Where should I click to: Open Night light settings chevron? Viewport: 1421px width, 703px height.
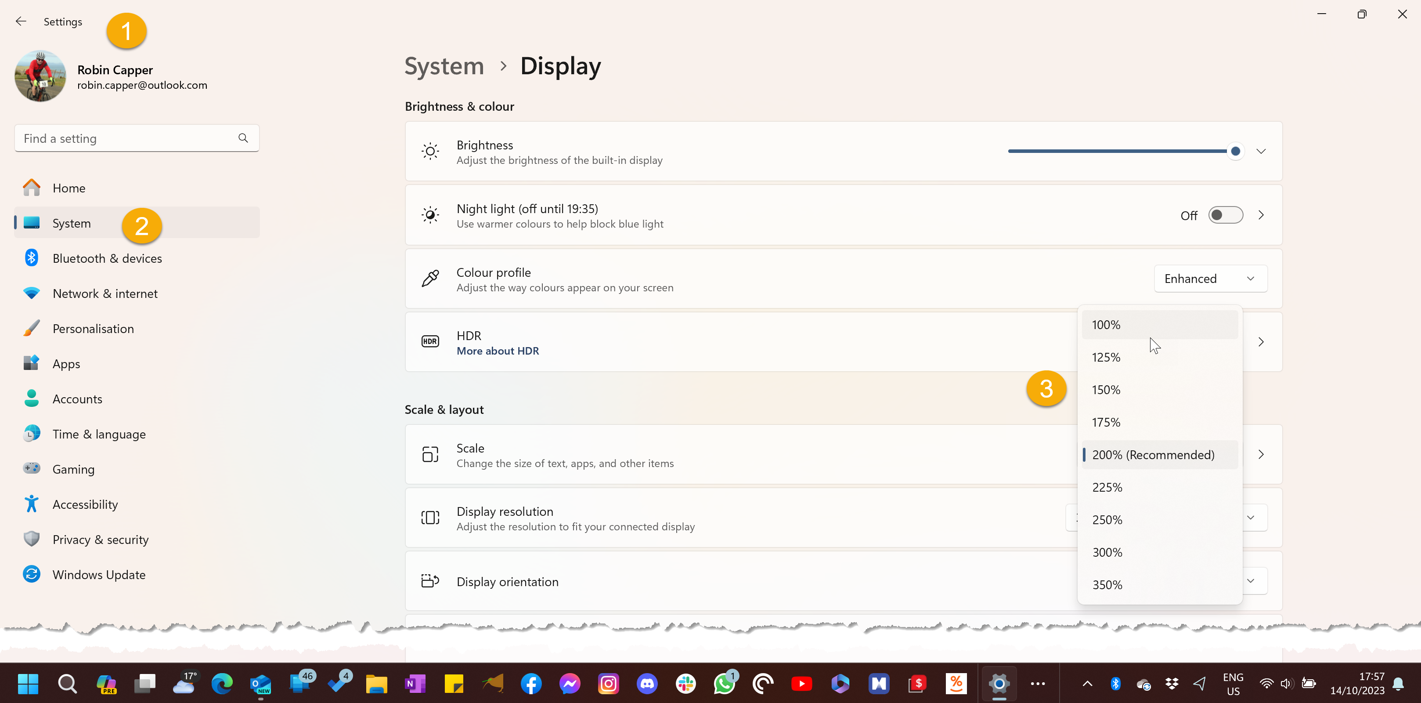click(x=1261, y=215)
